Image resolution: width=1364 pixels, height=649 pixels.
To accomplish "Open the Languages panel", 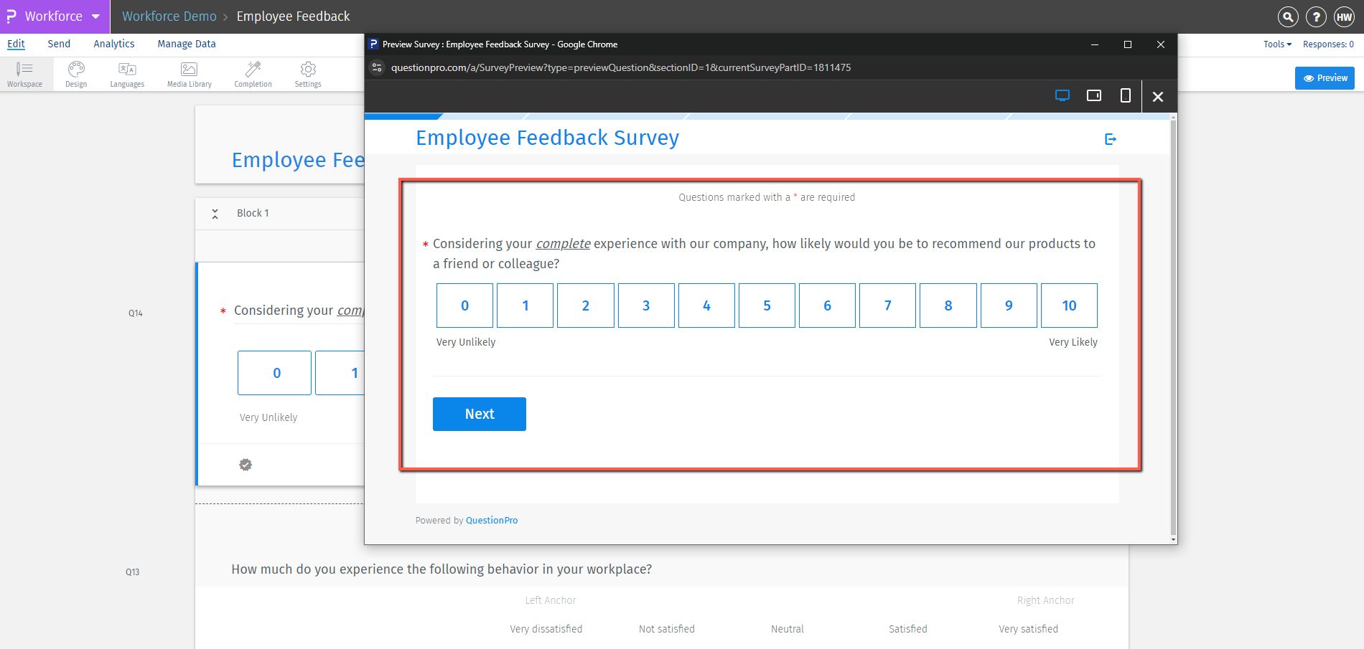I will point(126,73).
